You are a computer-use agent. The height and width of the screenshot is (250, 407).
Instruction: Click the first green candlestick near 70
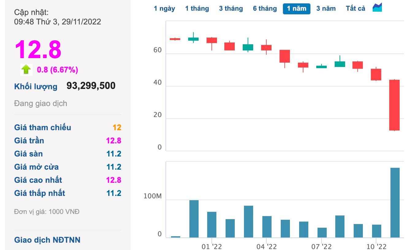pyautogui.click(x=193, y=39)
